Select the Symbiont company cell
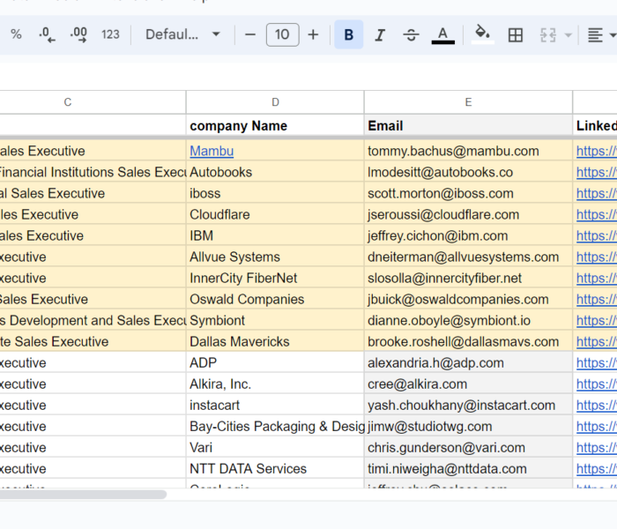617x529 pixels. 275,321
